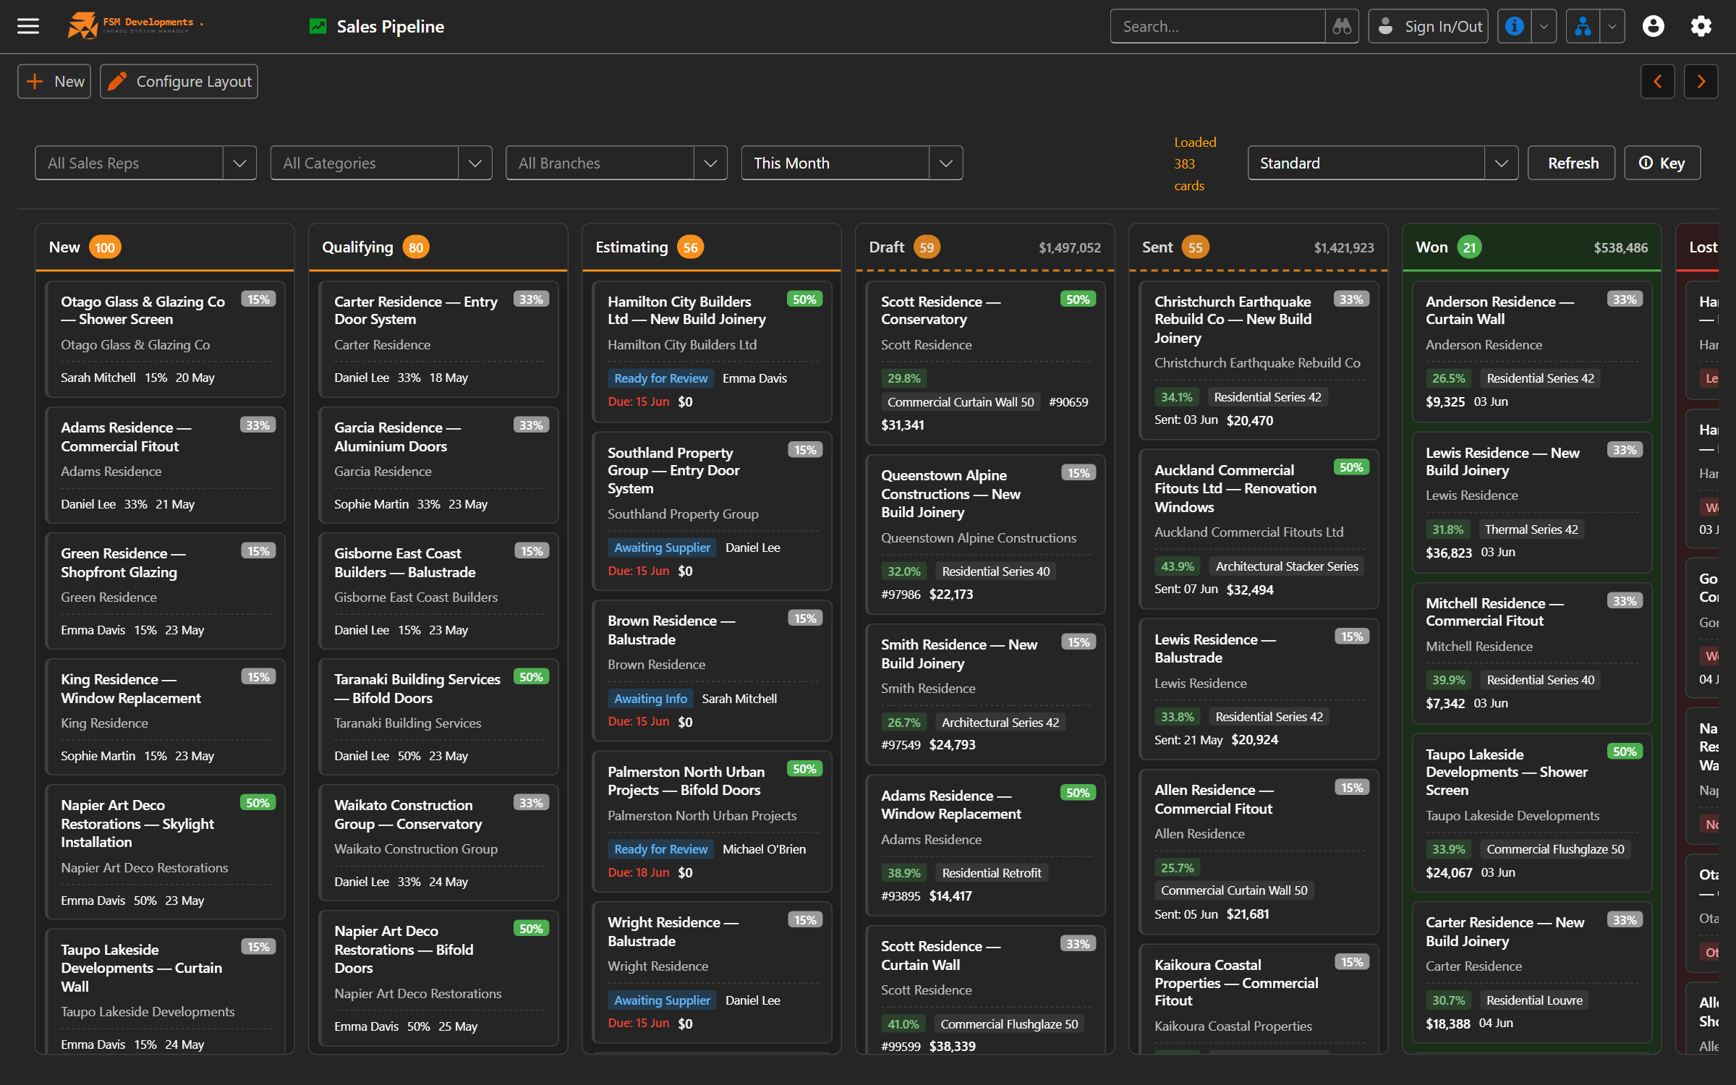The image size is (1736, 1085).
Task: Click the FSM Developments logo
Action: 135,25
